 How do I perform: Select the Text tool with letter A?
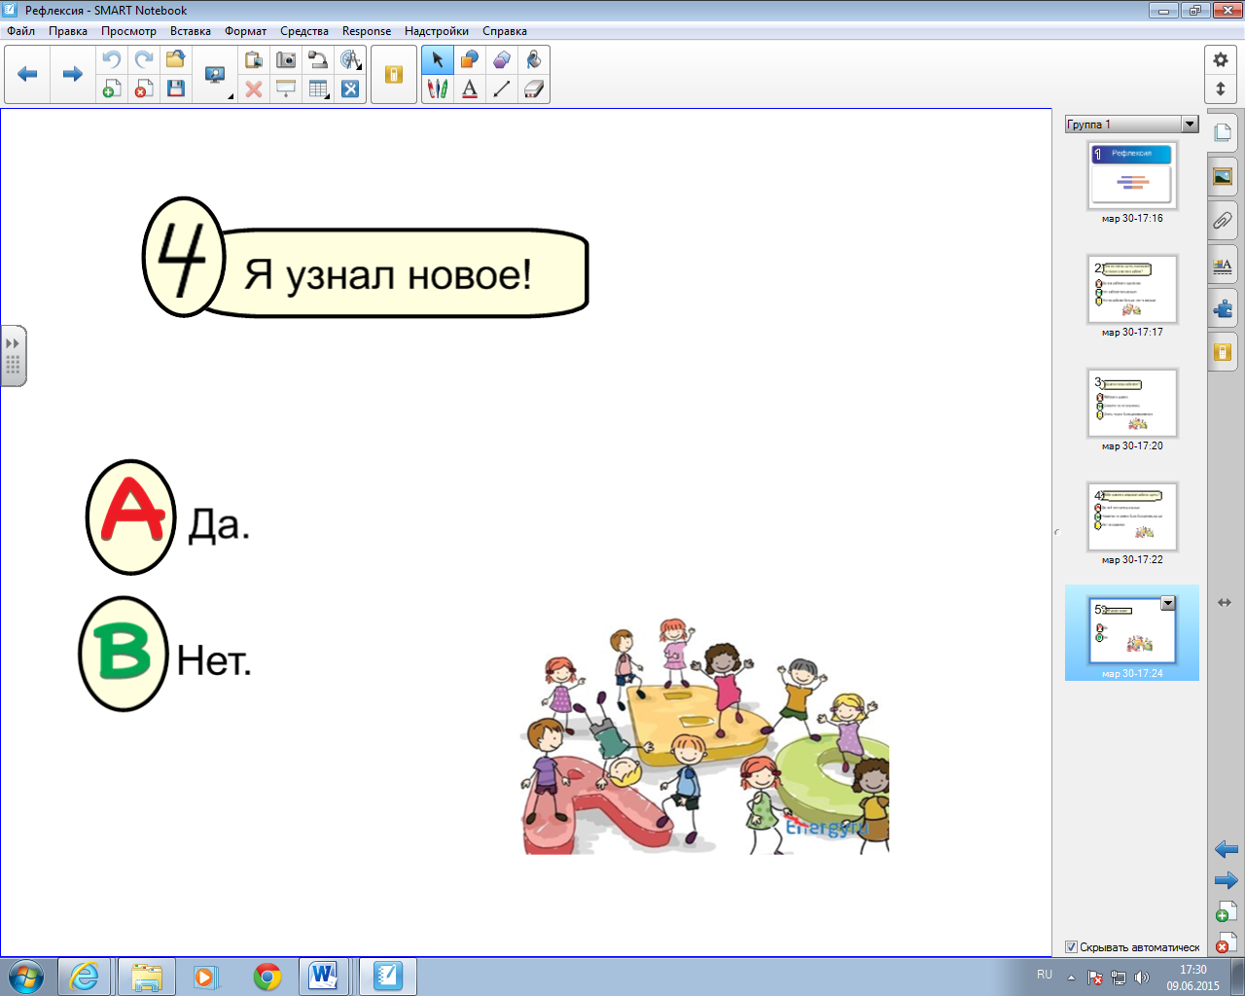[x=470, y=89]
